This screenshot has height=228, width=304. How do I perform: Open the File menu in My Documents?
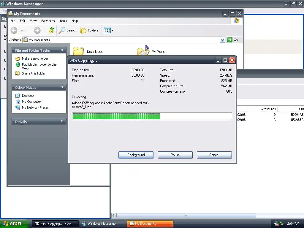(x=13, y=21)
